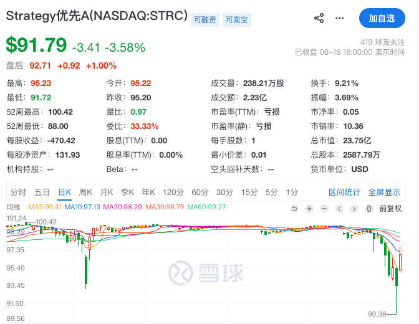Viewport: 419px width, 324px height.
Task: Click the latest red candlestick on chart
Action: [400, 262]
